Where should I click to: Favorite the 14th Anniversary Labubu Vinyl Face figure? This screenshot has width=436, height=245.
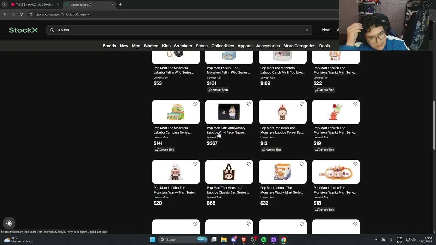[249, 104]
